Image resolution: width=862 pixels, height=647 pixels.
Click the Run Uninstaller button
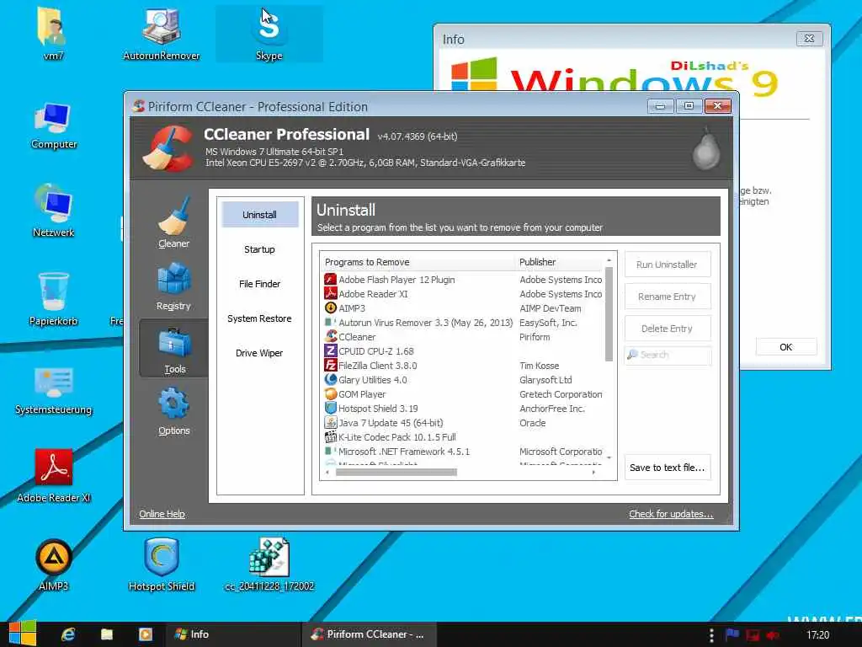pyautogui.click(x=668, y=265)
